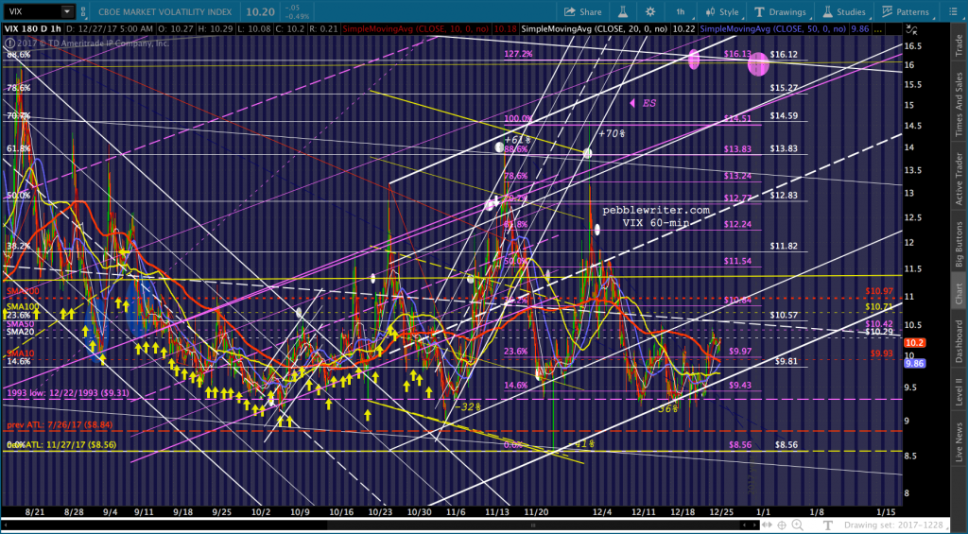
Task: Click the scroll right arrow
Action: (756, 526)
